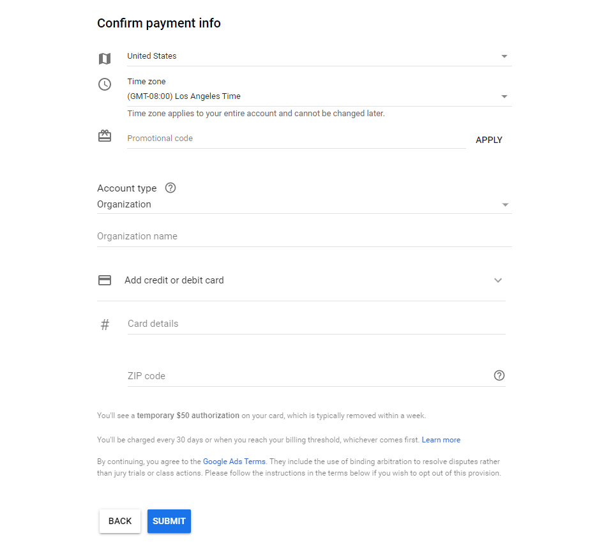Click the BACK button
The height and width of the screenshot is (549, 590).
(x=119, y=521)
